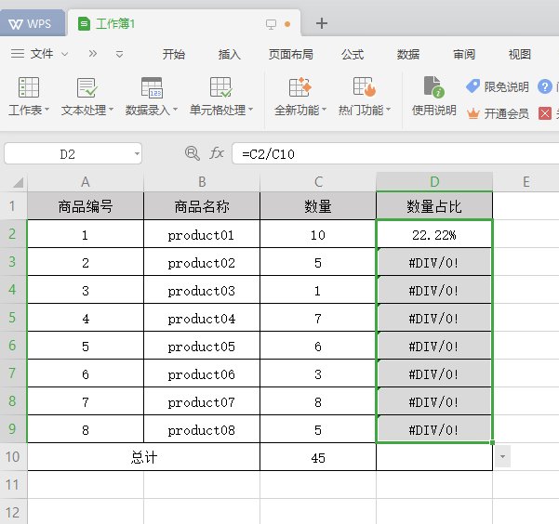Select column E header
Viewport: 559px width, 524px height.
tap(526, 182)
